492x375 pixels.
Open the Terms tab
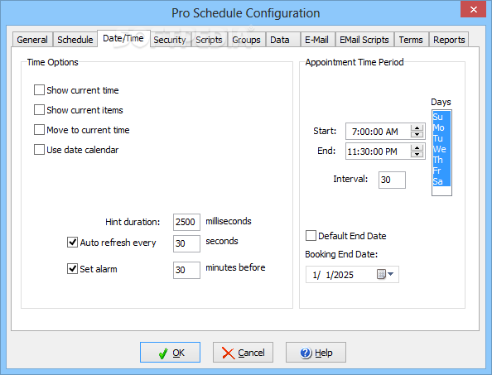click(411, 40)
